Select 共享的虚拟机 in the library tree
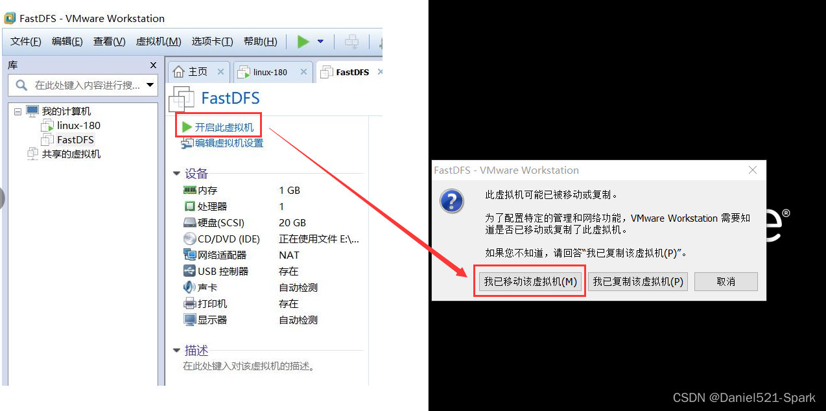Viewport: 826px width, 411px height. pos(71,154)
